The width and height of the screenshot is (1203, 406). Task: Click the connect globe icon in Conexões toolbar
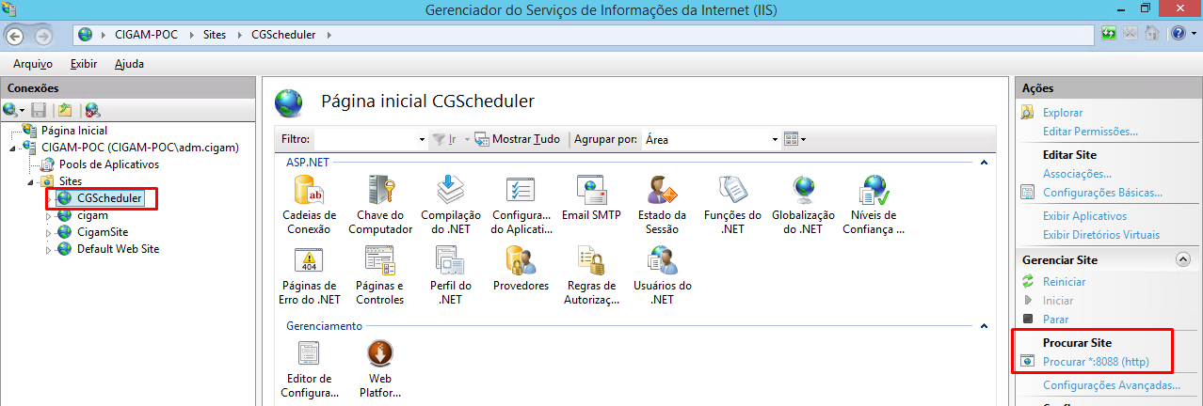coord(8,110)
